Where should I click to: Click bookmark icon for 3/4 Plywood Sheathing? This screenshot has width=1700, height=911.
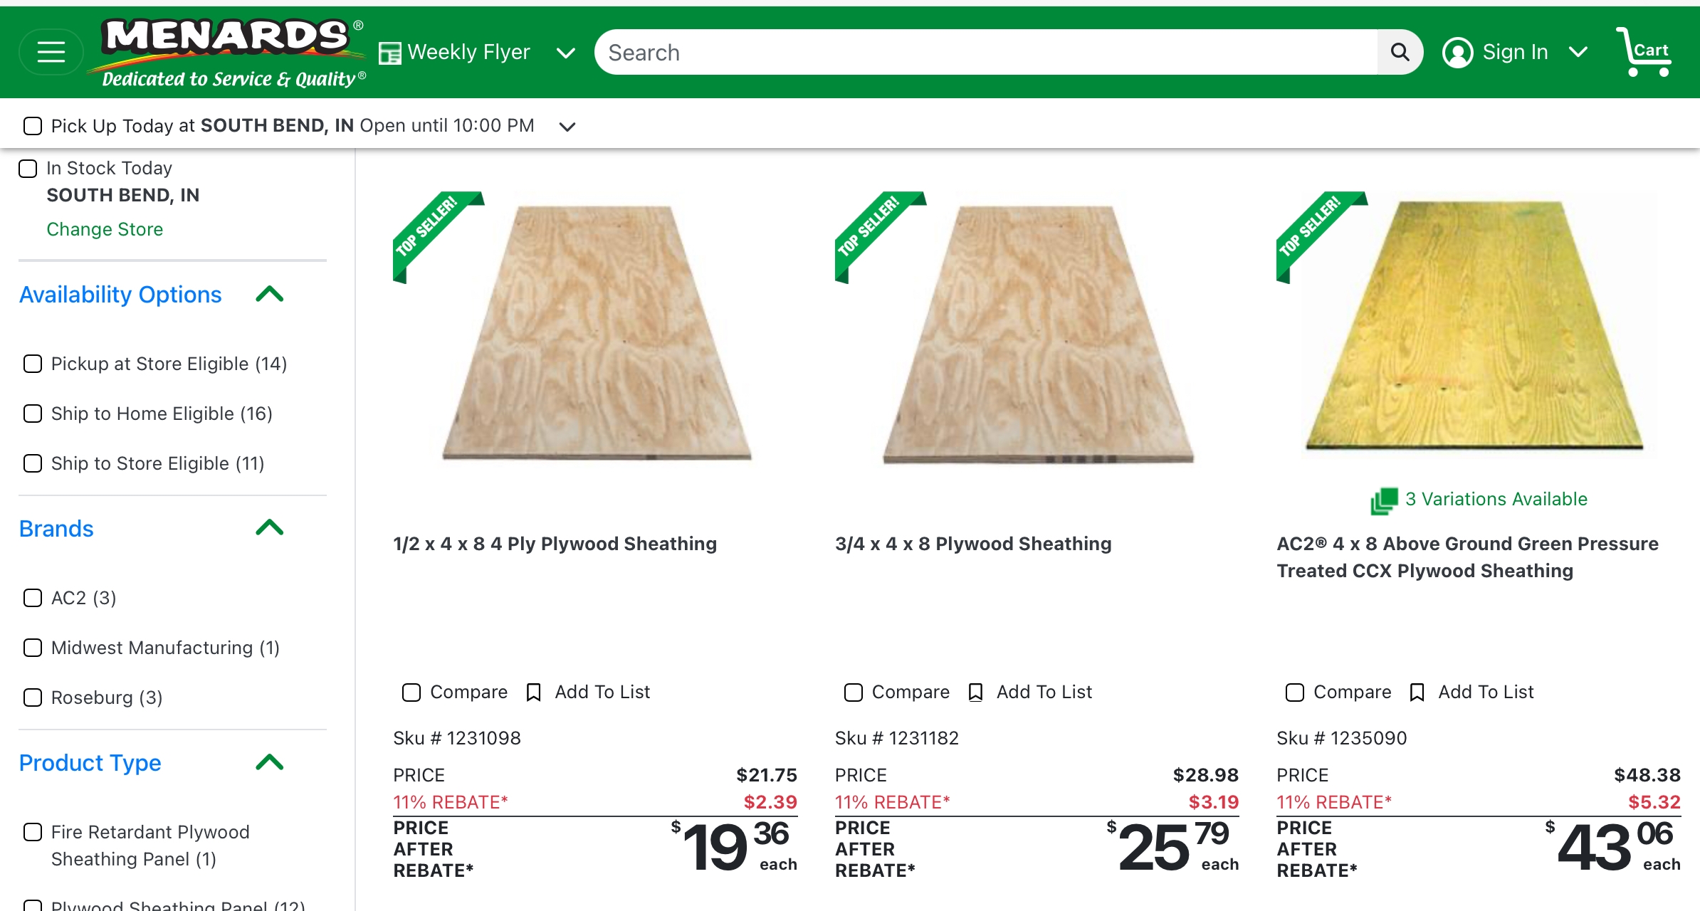click(x=975, y=693)
